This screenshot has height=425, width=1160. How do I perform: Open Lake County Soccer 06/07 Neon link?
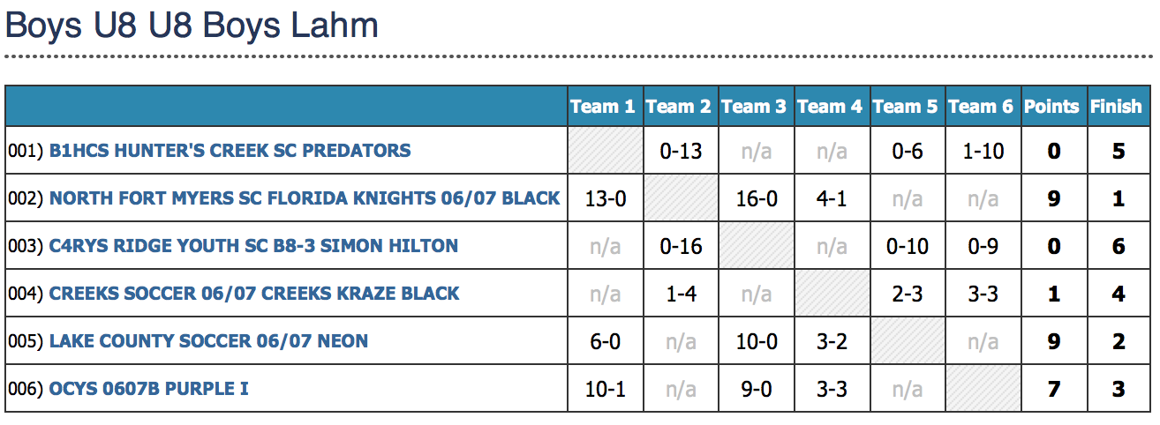pyautogui.click(x=208, y=341)
